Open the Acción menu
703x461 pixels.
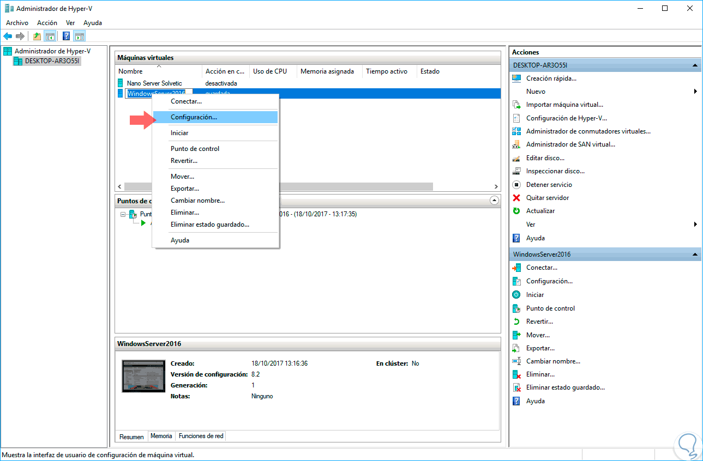47,23
